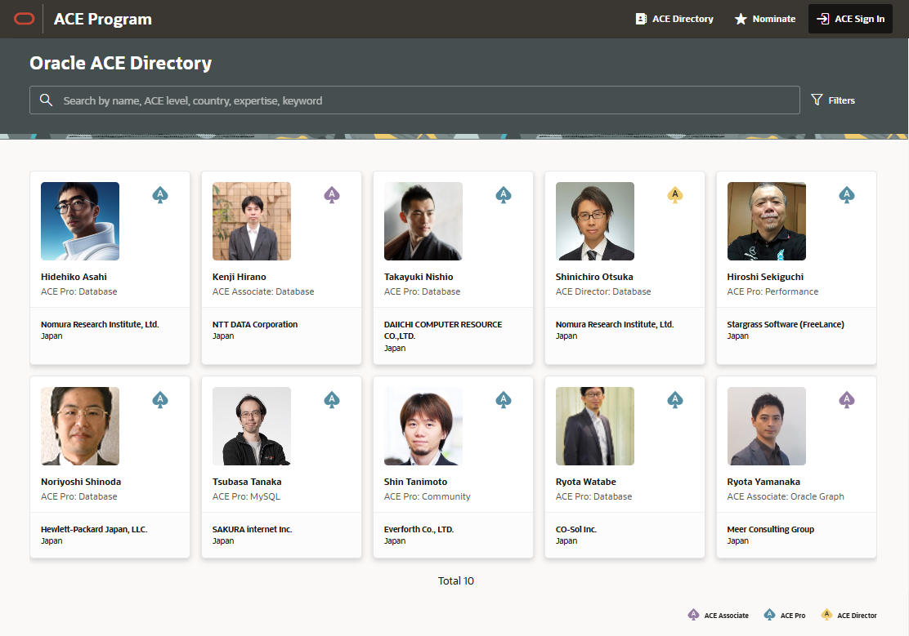
Task: Click the Nominate star icon
Action: 741,19
